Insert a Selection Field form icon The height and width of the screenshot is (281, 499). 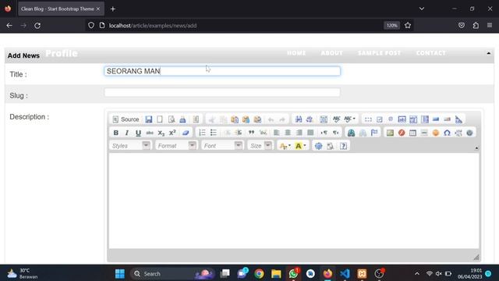424,119
